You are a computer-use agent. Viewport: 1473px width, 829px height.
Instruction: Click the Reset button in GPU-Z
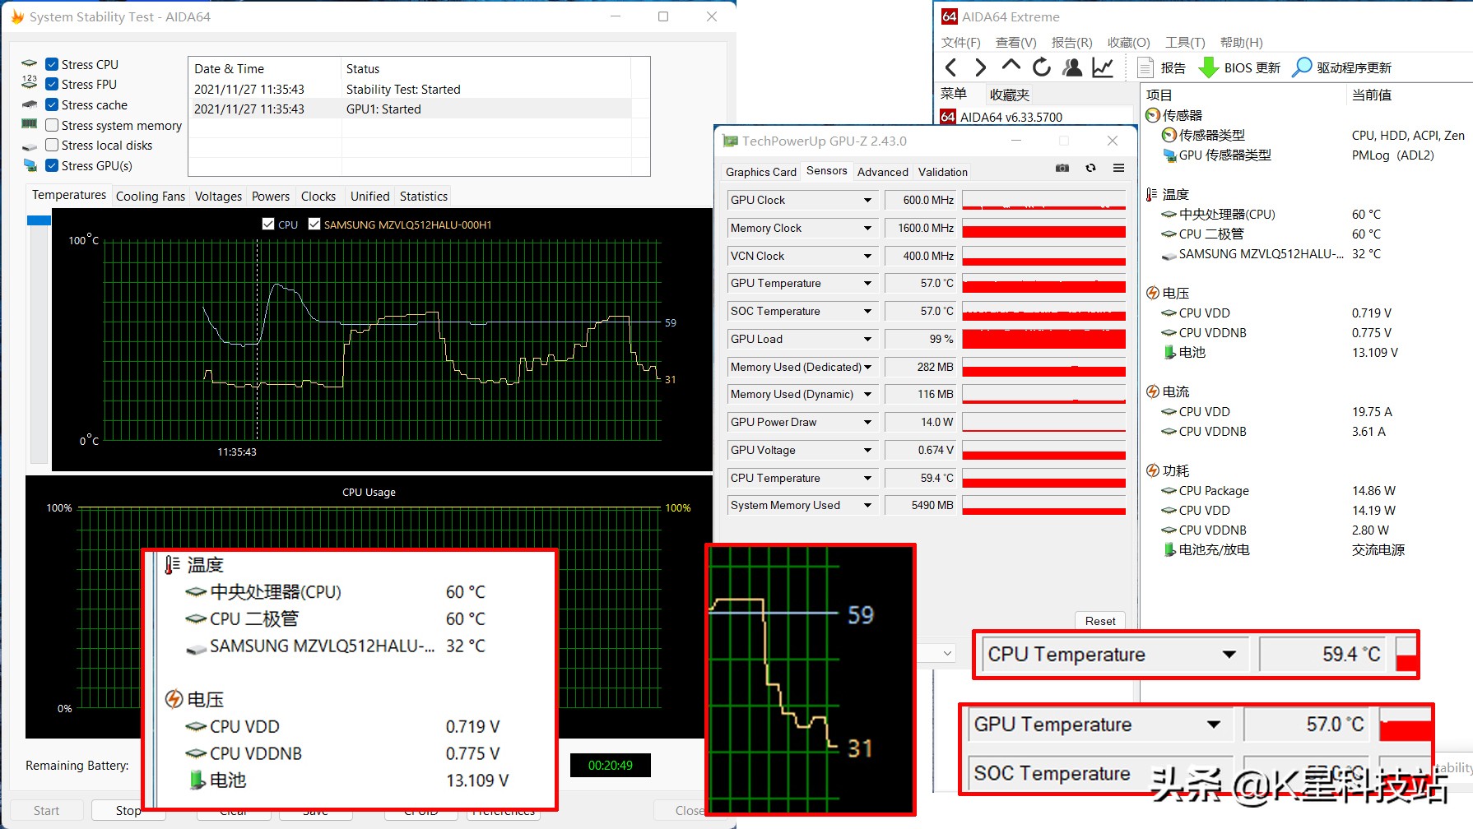1100,621
